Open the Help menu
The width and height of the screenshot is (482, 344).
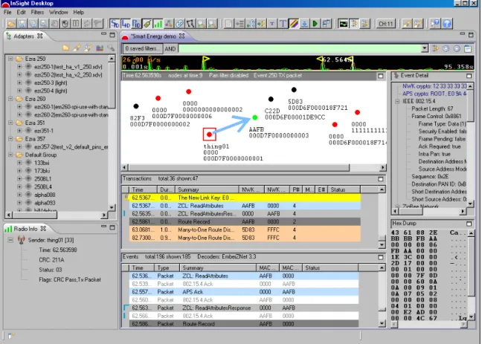click(78, 13)
